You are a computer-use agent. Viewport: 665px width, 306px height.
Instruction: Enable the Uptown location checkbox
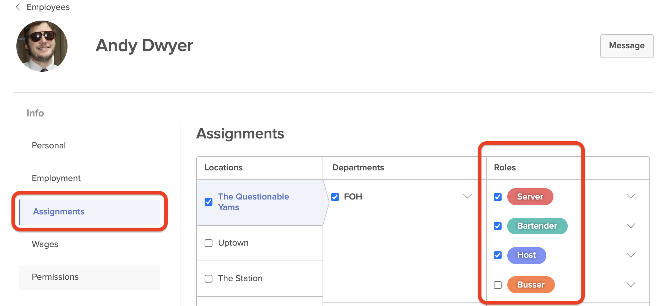209,243
